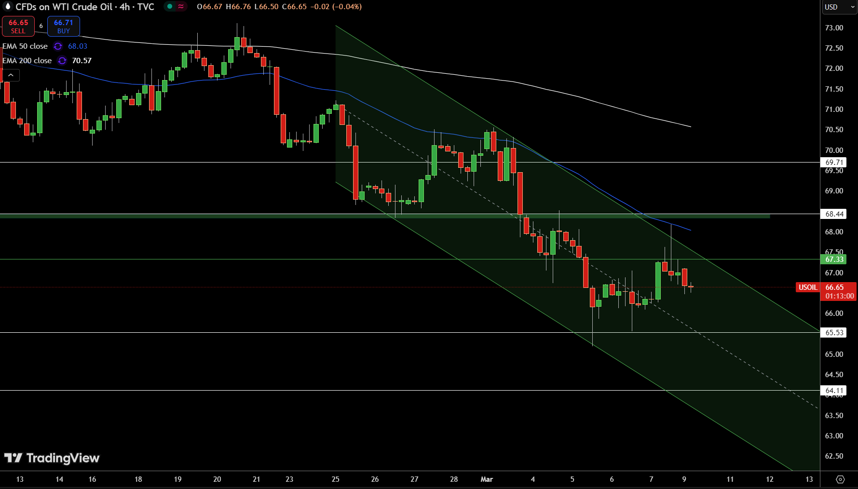Image resolution: width=858 pixels, height=489 pixels.
Task: Click 66.00 on the price scale
Action: coord(834,313)
